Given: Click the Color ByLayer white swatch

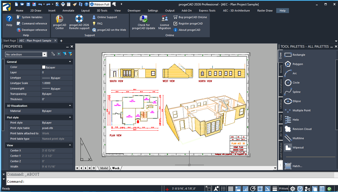Looking at the screenshot, I should (x=44, y=67).
